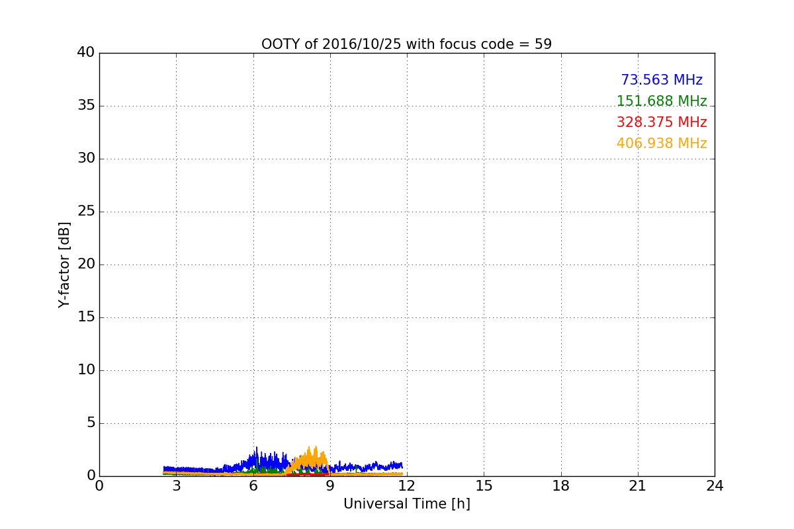Click the x-axis tick label 12

[x=407, y=486]
